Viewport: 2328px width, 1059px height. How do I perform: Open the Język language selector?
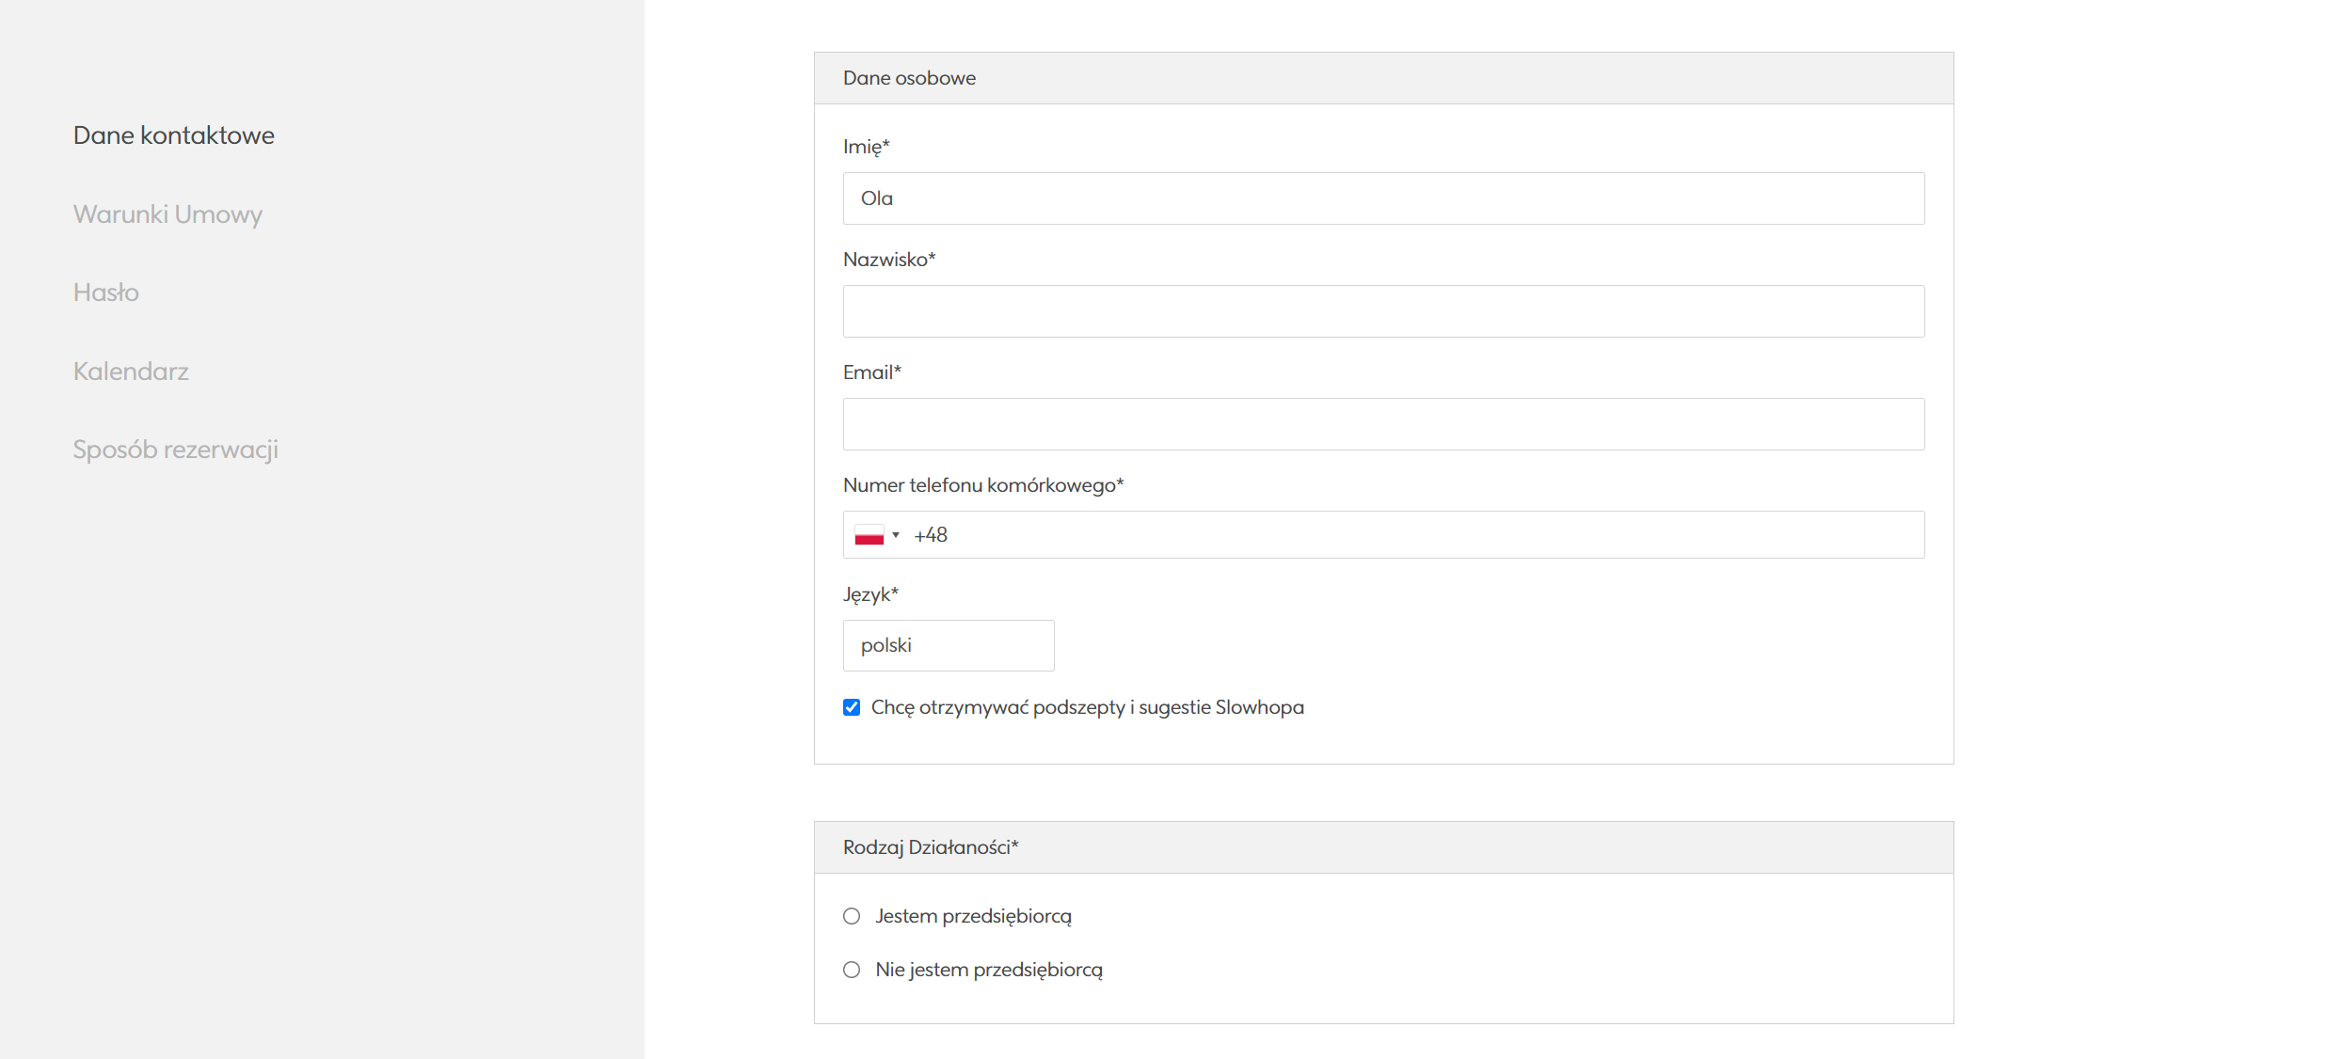pyautogui.click(x=948, y=645)
